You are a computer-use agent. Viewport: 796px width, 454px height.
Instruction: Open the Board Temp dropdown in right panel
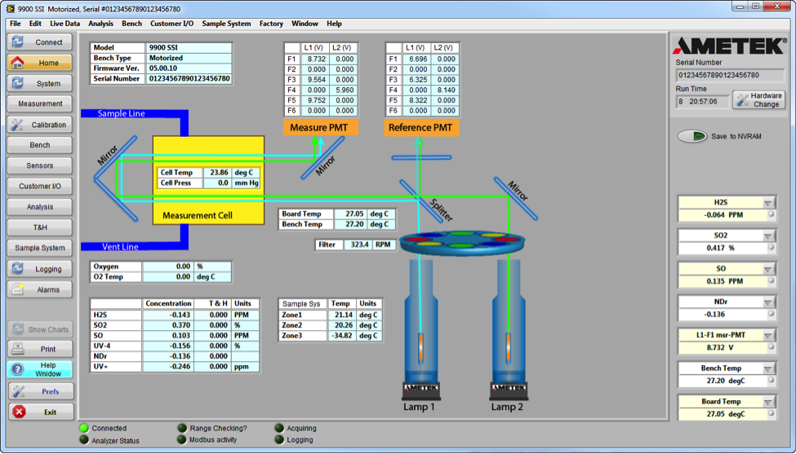coord(768,402)
